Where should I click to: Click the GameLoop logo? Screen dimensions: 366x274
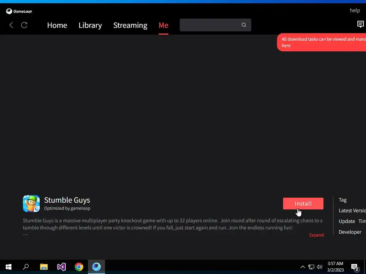[19, 11]
